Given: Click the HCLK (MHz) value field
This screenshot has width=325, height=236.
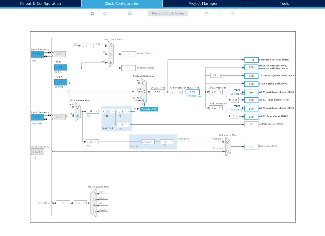Looking at the screenshot, I should coord(193,92).
